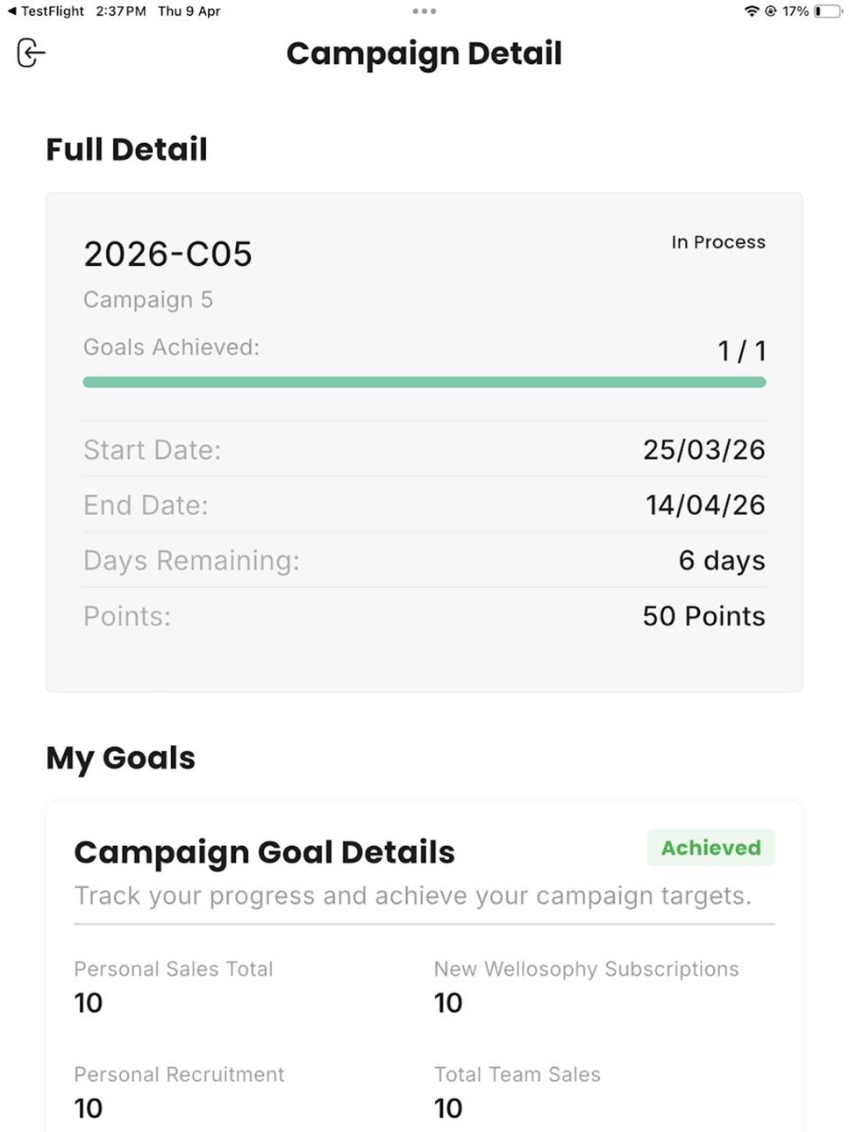Image resolution: width=849 pixels, height=1132 pixels.
Task: Click the Goals Achieved progress bar
Action: click(x=424, y=382)
